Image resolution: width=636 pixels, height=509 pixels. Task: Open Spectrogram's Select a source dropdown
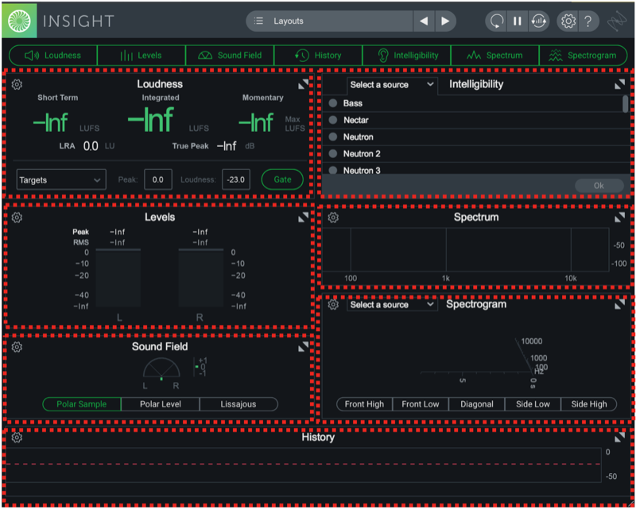point(392,305)
